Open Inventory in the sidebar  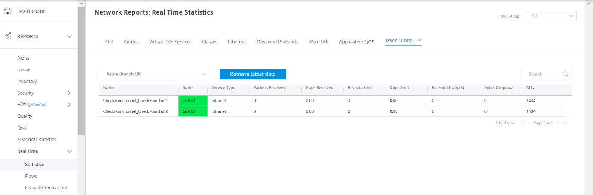27,81
